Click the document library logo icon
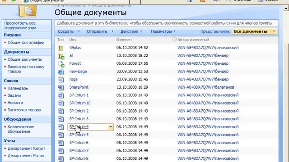Image resolution: width=289 pixels, height=162 pixels. click(x=28, y=11)
